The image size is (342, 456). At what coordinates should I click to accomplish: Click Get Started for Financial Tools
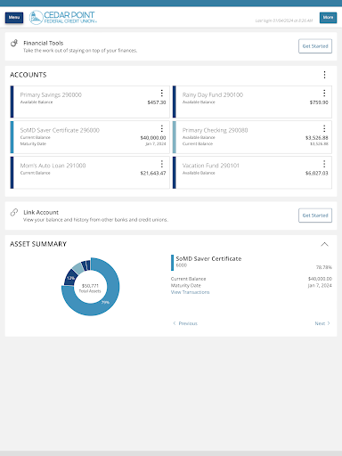pos(315,46)
